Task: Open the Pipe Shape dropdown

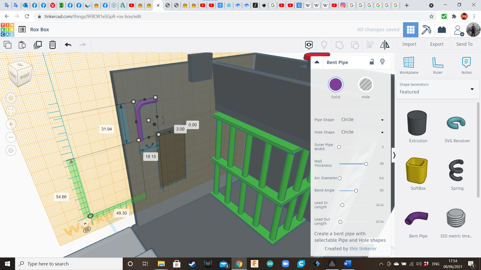Action: [x=363, y=120]
